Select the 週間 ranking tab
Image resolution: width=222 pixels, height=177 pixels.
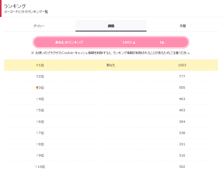[x=111, y=26]
